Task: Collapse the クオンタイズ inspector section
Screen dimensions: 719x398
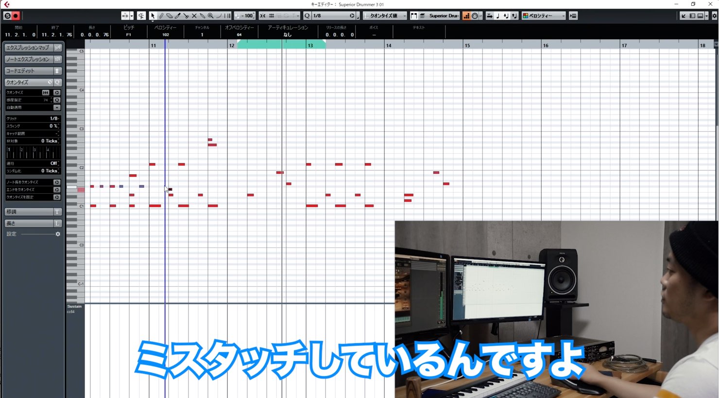Action: click(x=28, y=83)
